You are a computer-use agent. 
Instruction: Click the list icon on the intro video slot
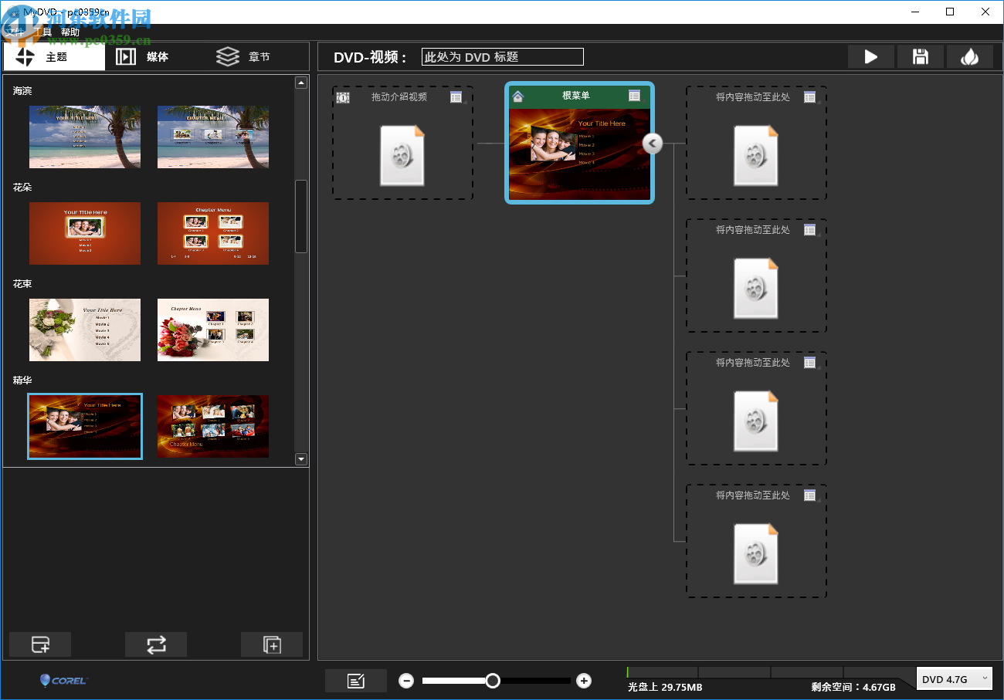(456, 97)
